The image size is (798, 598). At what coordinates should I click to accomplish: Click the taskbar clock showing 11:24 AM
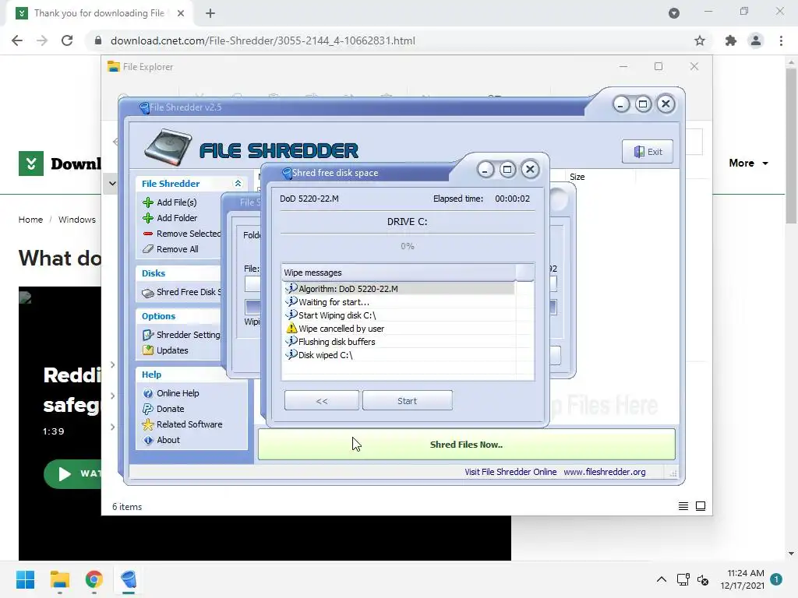[742, 579]
